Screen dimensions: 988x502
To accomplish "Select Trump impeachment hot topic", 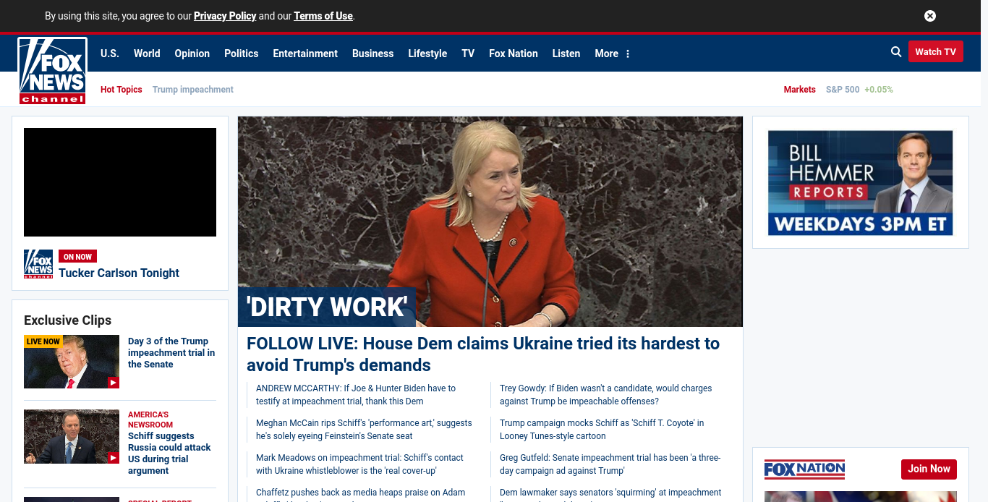I will pyautogui.click(x=192, y=90).
